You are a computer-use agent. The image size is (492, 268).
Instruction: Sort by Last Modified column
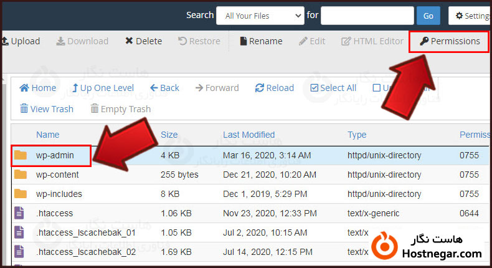tap(248, 134)
